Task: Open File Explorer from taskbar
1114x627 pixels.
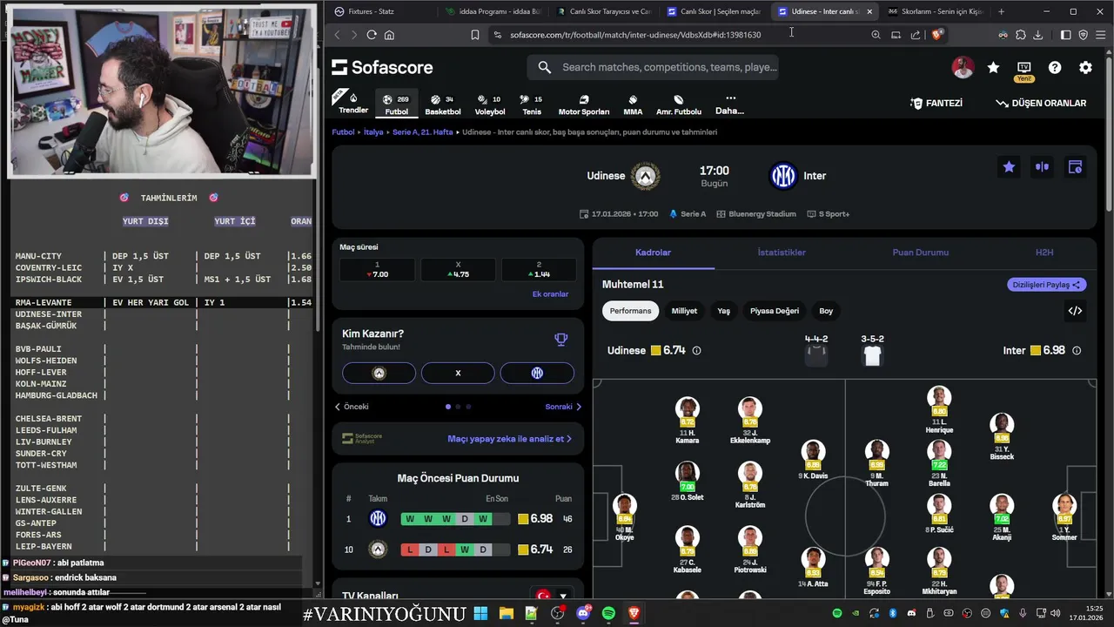Action: tap(506, 614)
